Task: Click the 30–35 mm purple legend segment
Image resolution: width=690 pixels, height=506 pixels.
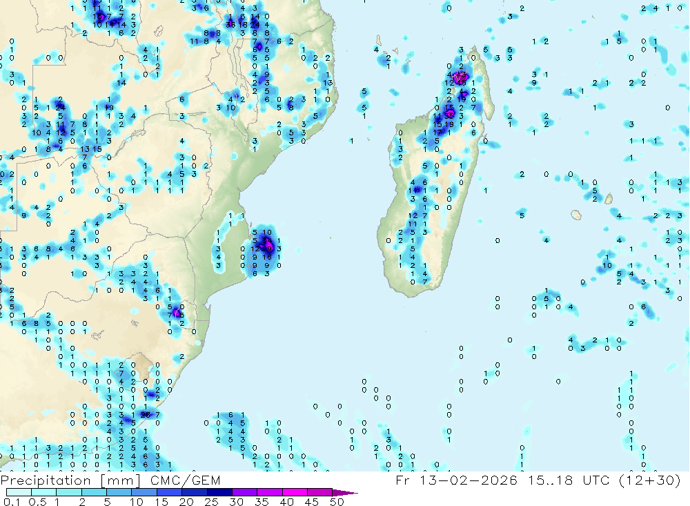Action: click(x=245, y=492)
